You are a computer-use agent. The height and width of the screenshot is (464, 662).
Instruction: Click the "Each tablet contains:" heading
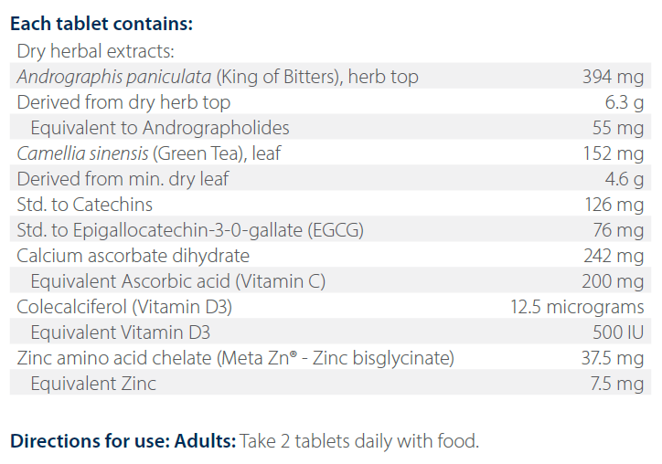101,23
